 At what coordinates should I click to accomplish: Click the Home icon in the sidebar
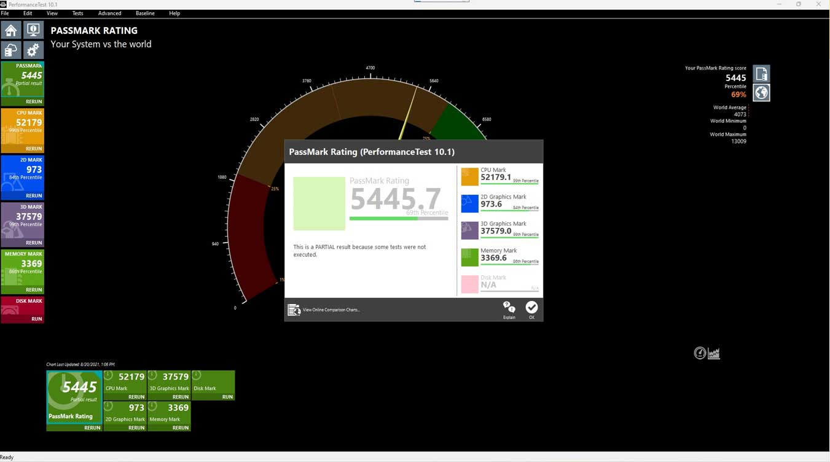[11, 30]
